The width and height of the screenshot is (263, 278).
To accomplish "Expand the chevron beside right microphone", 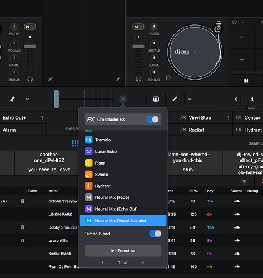I will click(190, 99).
